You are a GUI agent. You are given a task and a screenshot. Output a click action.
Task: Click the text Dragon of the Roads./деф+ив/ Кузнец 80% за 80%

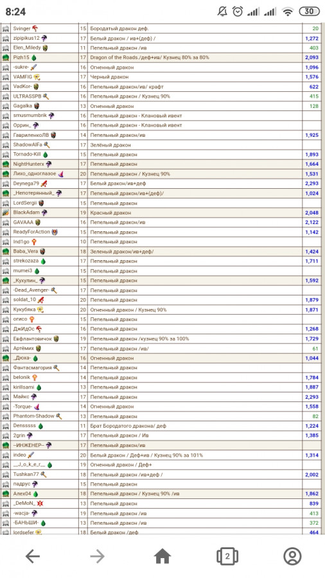pos(150,58)
